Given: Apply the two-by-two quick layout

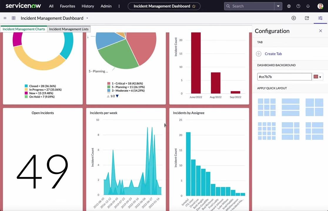Looking at the screenshot, I should [314, 107].
